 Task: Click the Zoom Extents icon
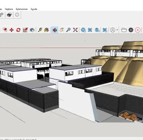click(75, 30)
